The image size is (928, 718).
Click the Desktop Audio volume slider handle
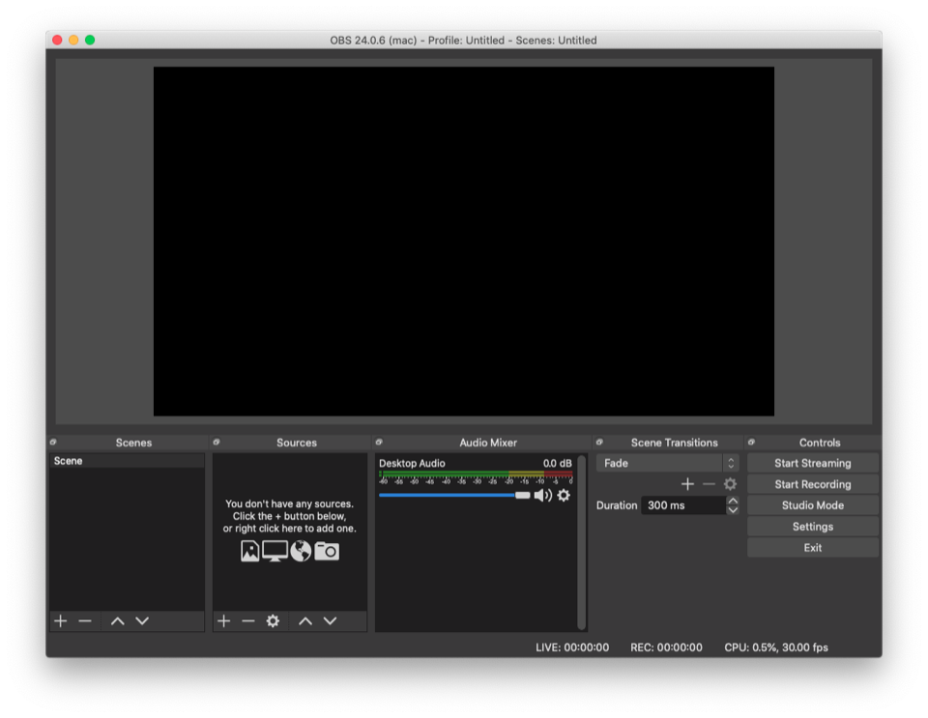pos(523,495)
